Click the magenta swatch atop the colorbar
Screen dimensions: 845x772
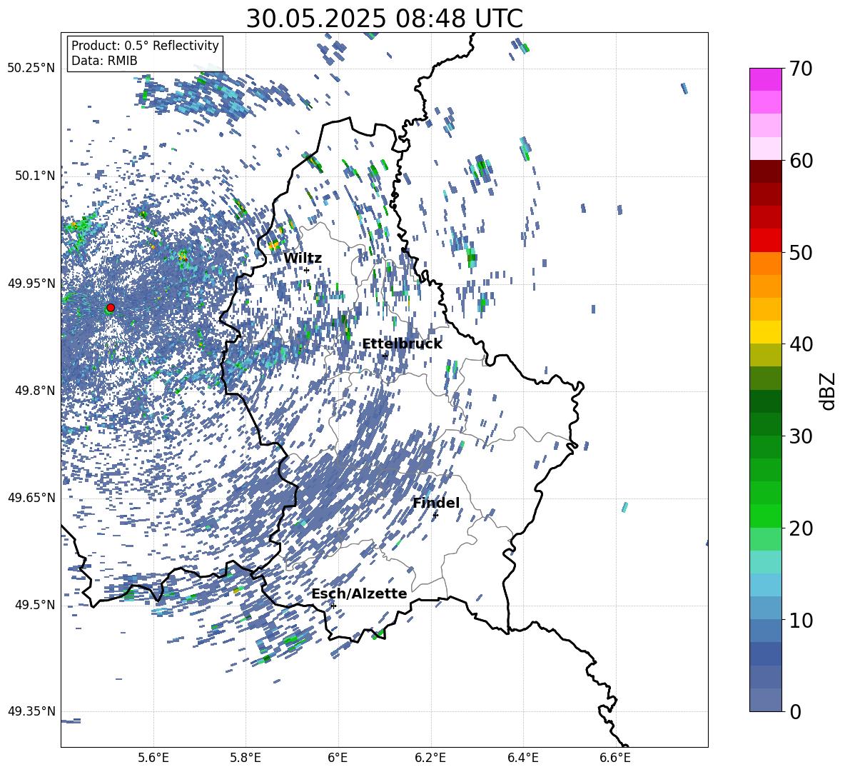(765, 79)
